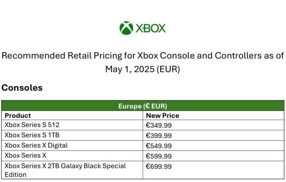Select the New Price column header
Image resolution: width=286 pixels, height=182 pixels.
(163, 116)
